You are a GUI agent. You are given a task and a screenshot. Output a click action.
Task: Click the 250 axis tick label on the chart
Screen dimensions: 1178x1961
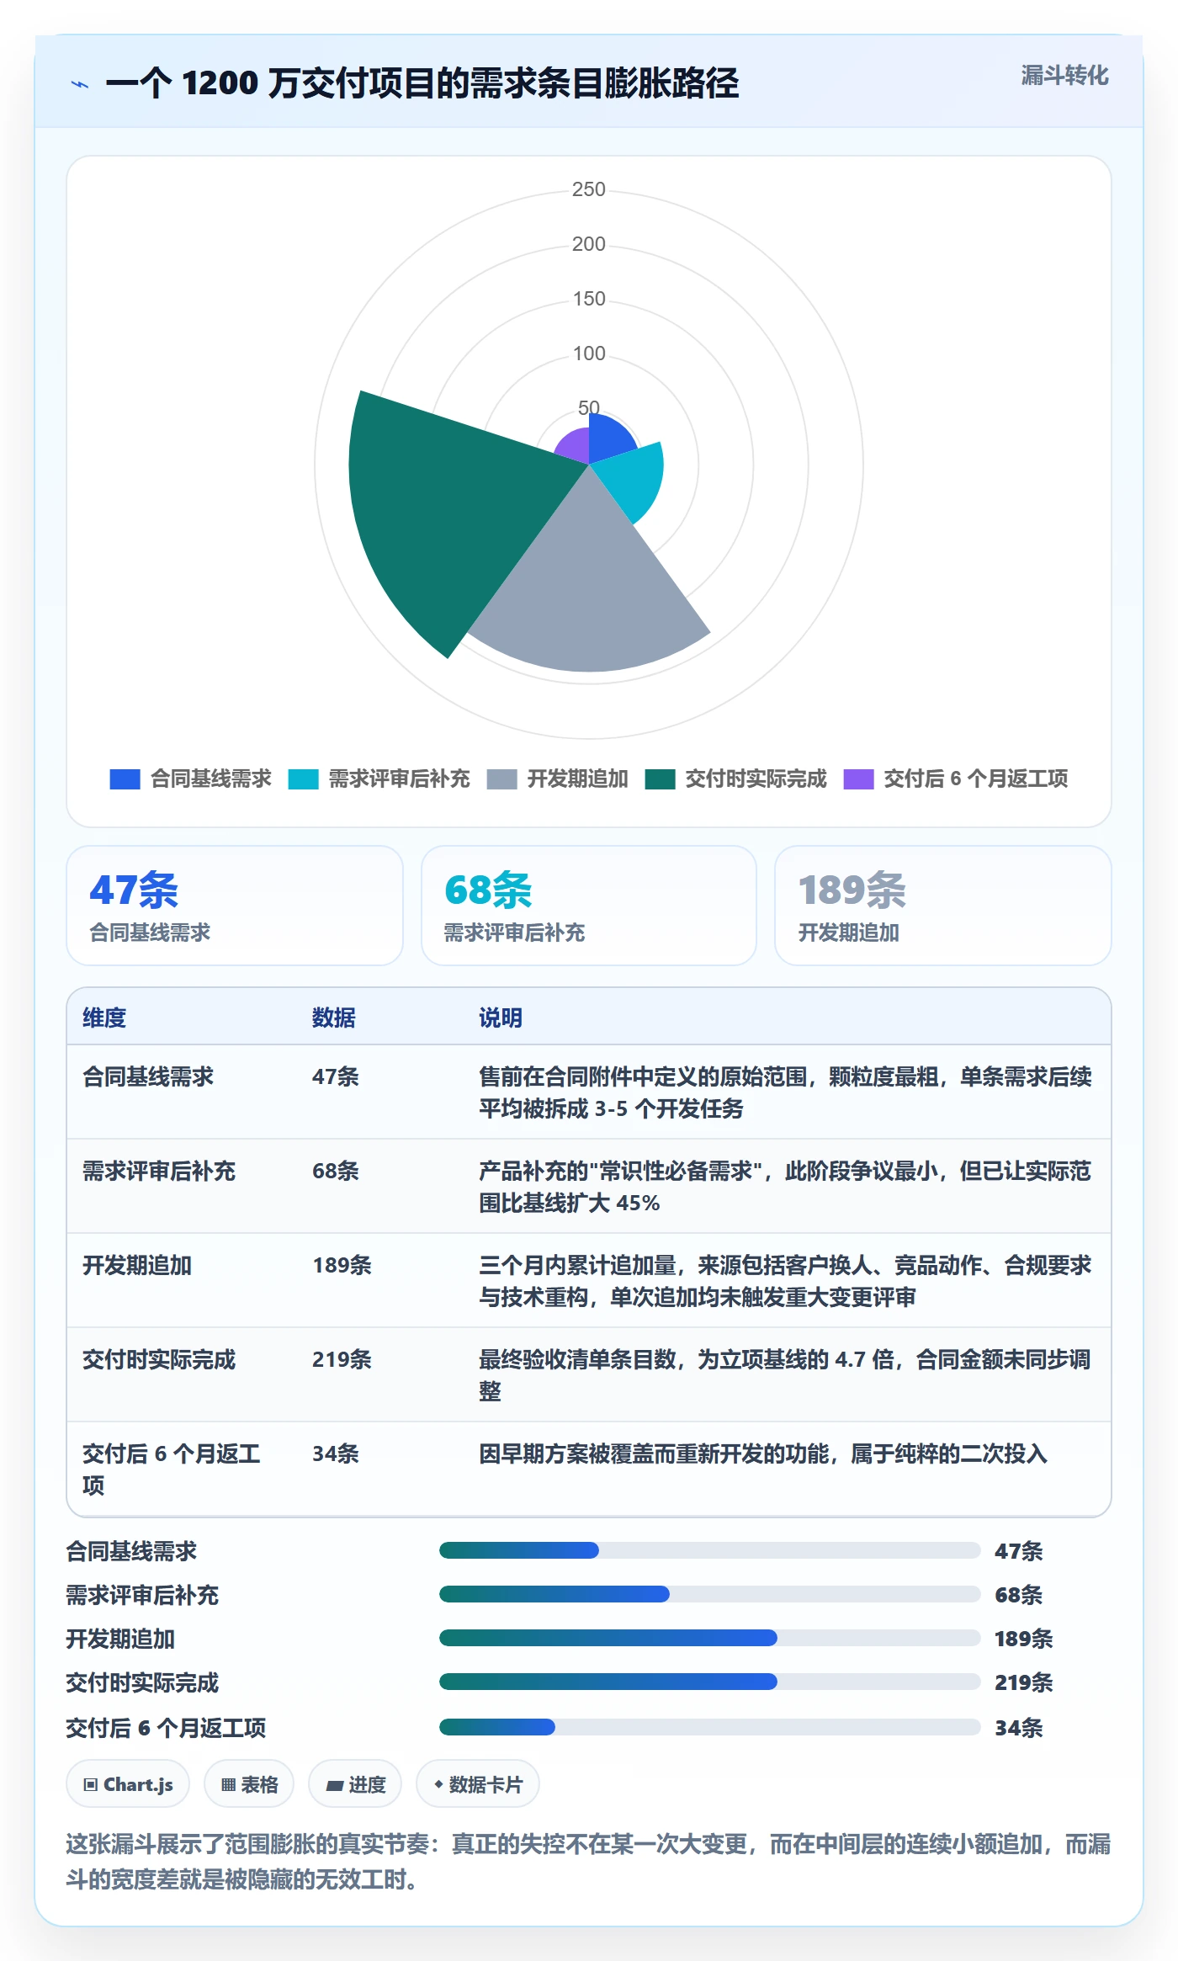tap(589, 189)
